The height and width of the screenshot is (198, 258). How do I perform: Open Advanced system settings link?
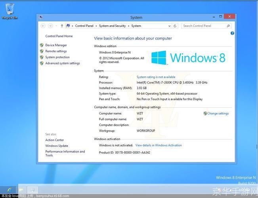[x=63, y=63]
